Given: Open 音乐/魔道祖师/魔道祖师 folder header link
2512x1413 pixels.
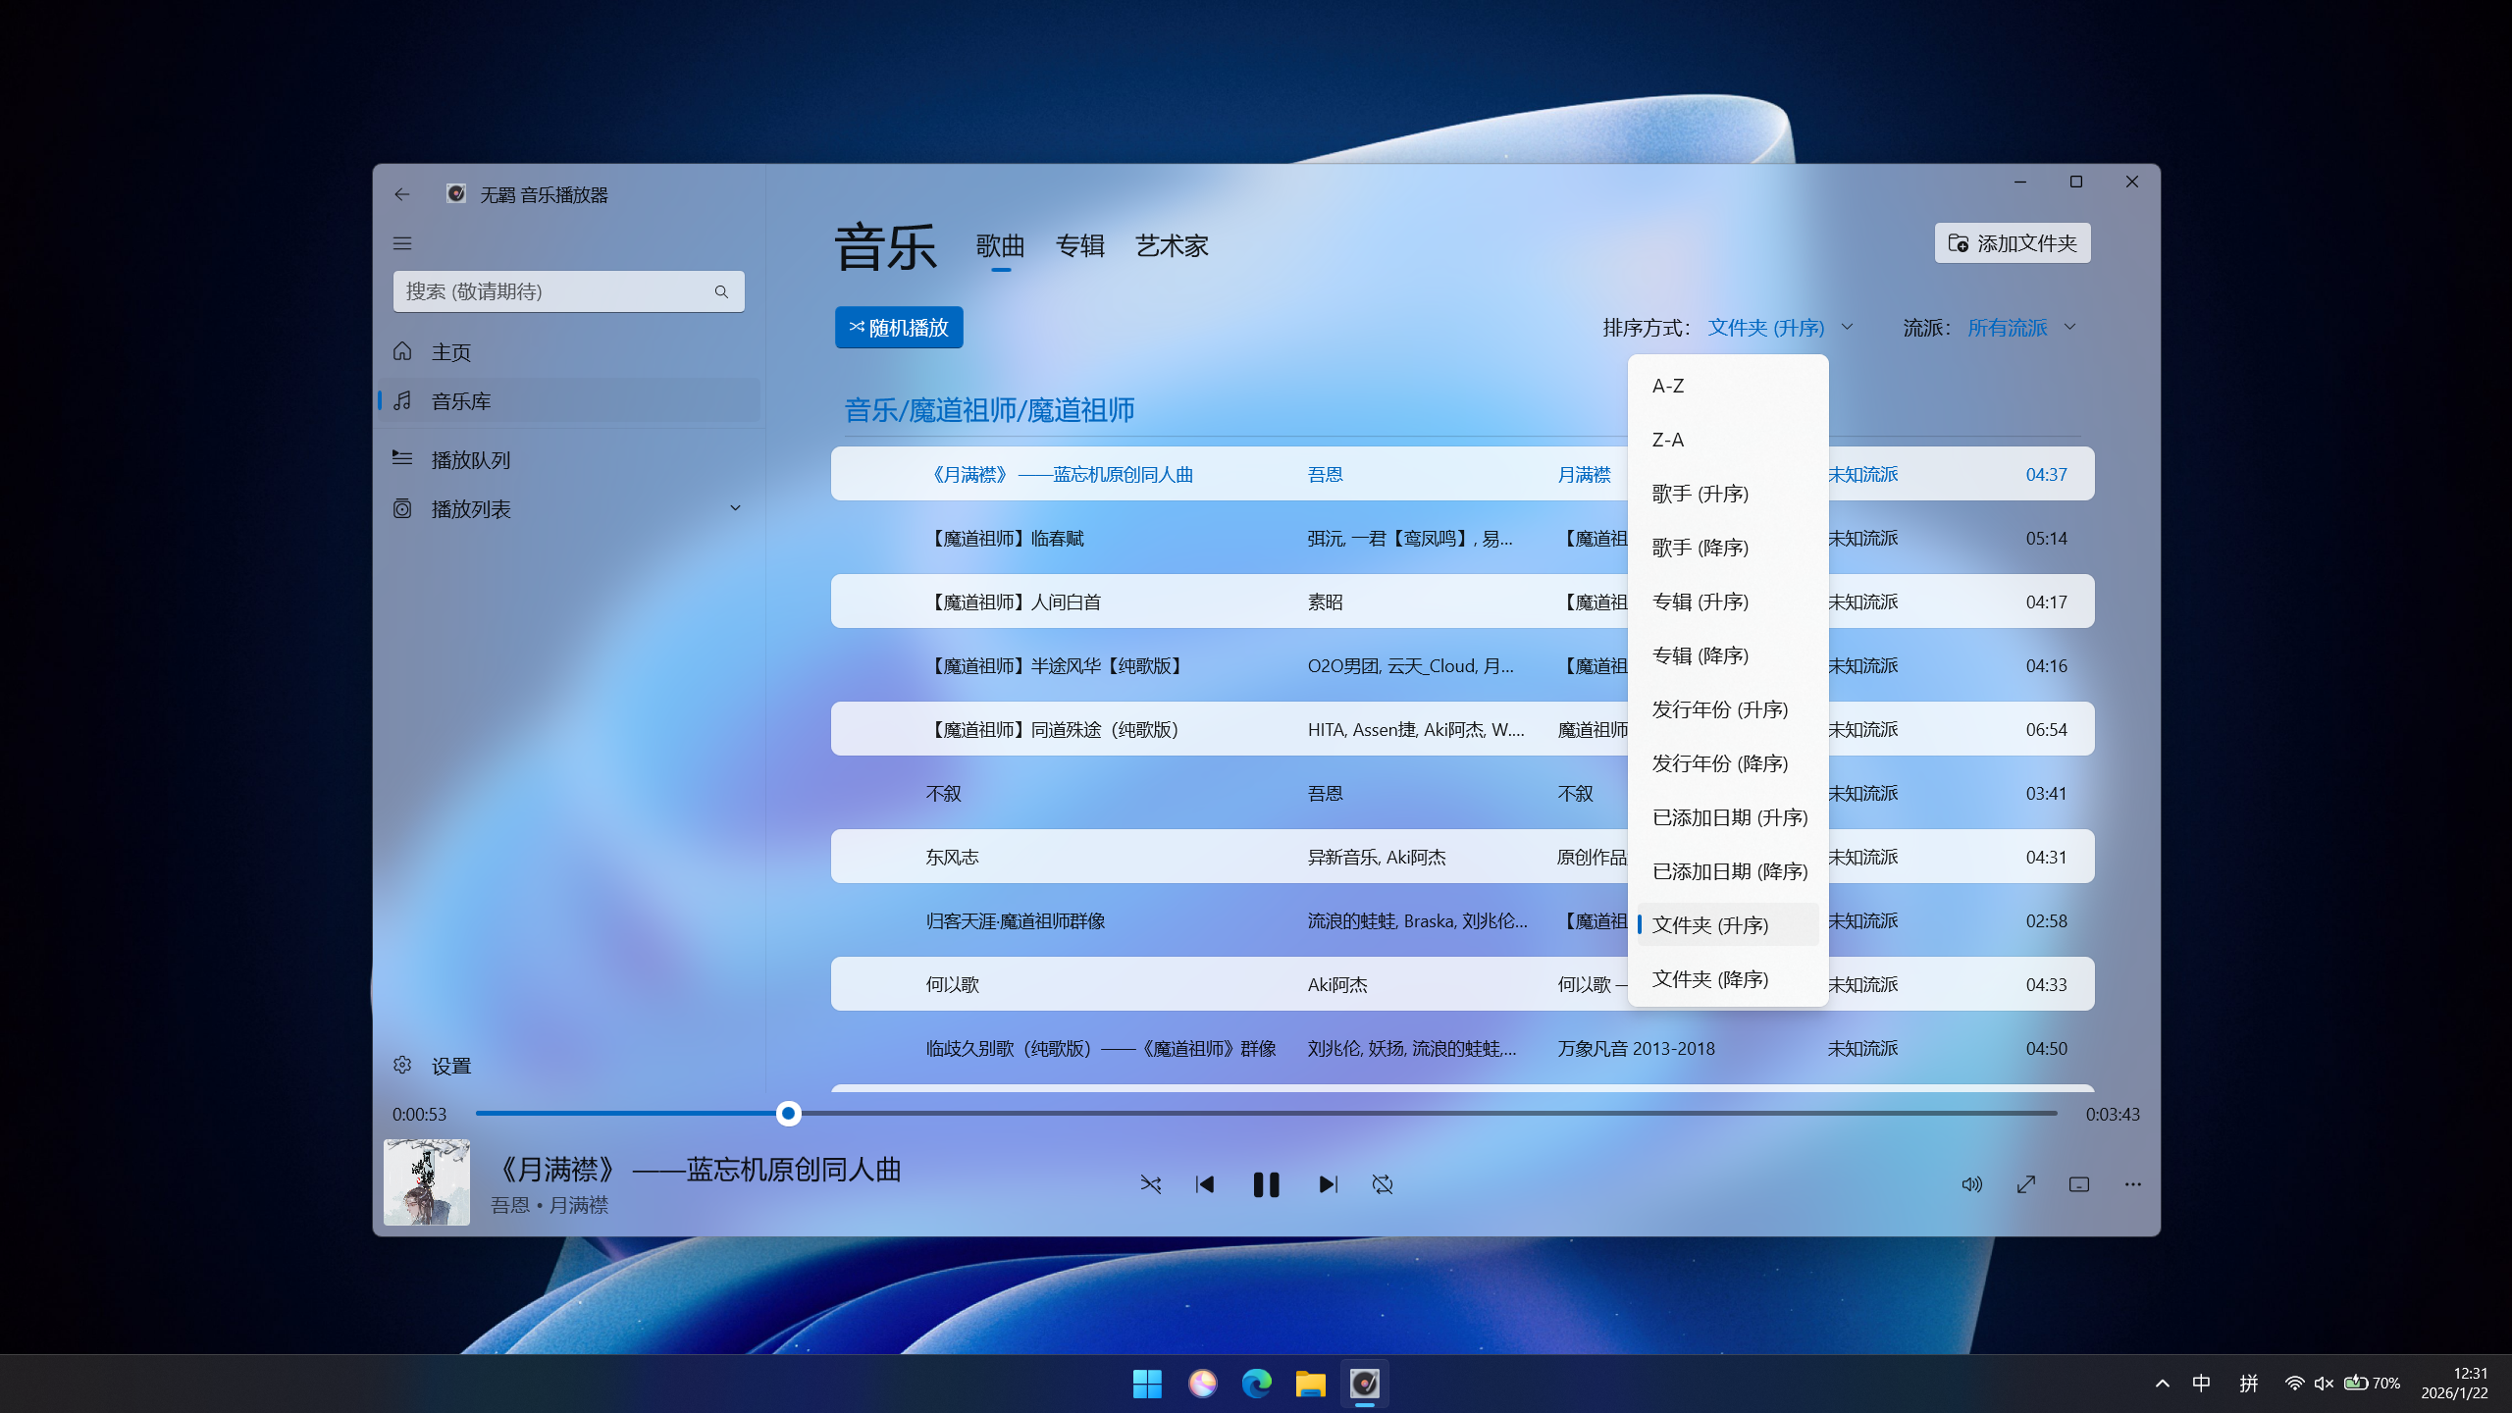Looking at the screenshot, I should pyautogui.click(x=989, y=410).
